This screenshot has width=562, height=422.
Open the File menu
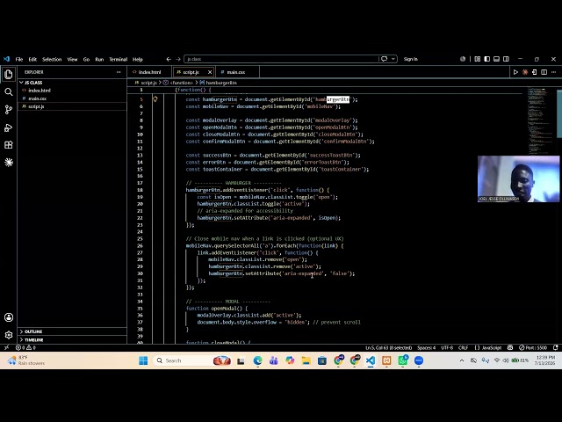click(19, 59)
